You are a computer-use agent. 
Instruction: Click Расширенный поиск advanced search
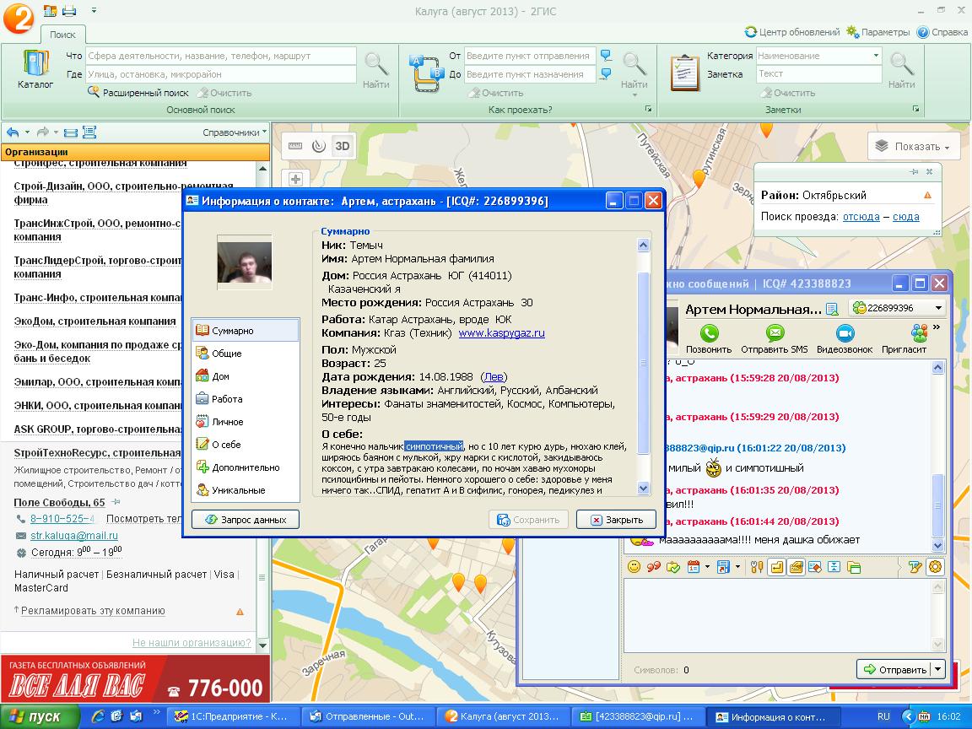point(138,92)
